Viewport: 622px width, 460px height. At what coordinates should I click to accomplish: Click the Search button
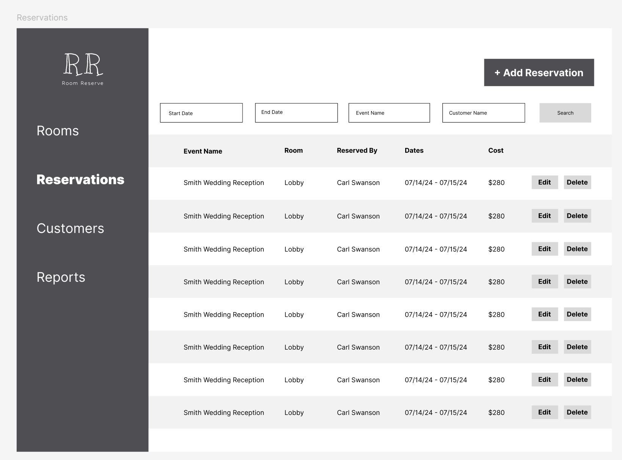565,113
